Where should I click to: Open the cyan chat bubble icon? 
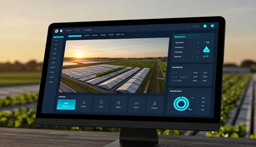tap(212, 26)
